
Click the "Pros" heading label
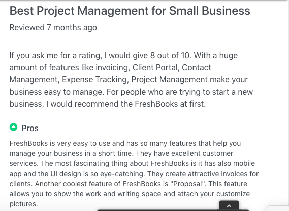tap(30, 128)
